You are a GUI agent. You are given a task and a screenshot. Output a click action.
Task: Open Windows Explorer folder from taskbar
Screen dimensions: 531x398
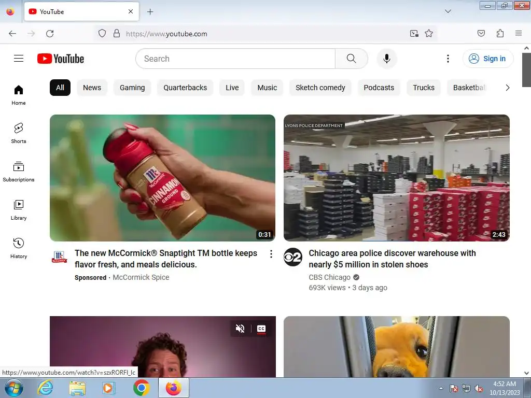(77, 388)
